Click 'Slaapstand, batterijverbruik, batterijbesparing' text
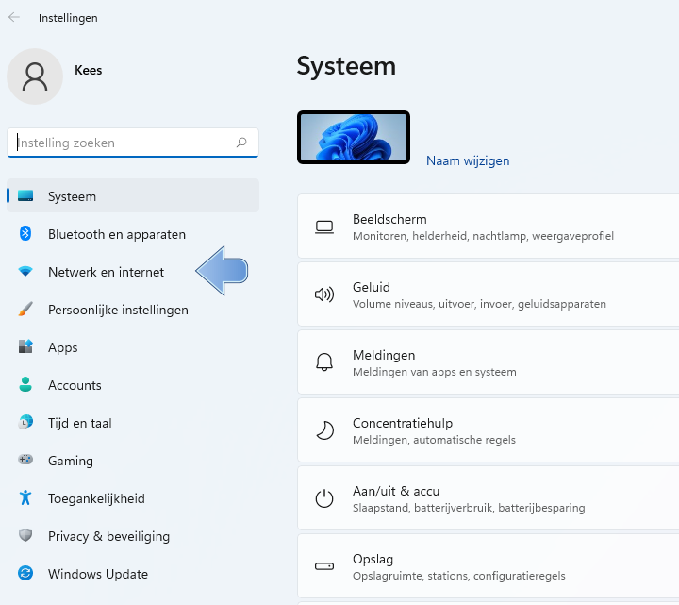Screen dimensions: 679x605 coord(469,508)
